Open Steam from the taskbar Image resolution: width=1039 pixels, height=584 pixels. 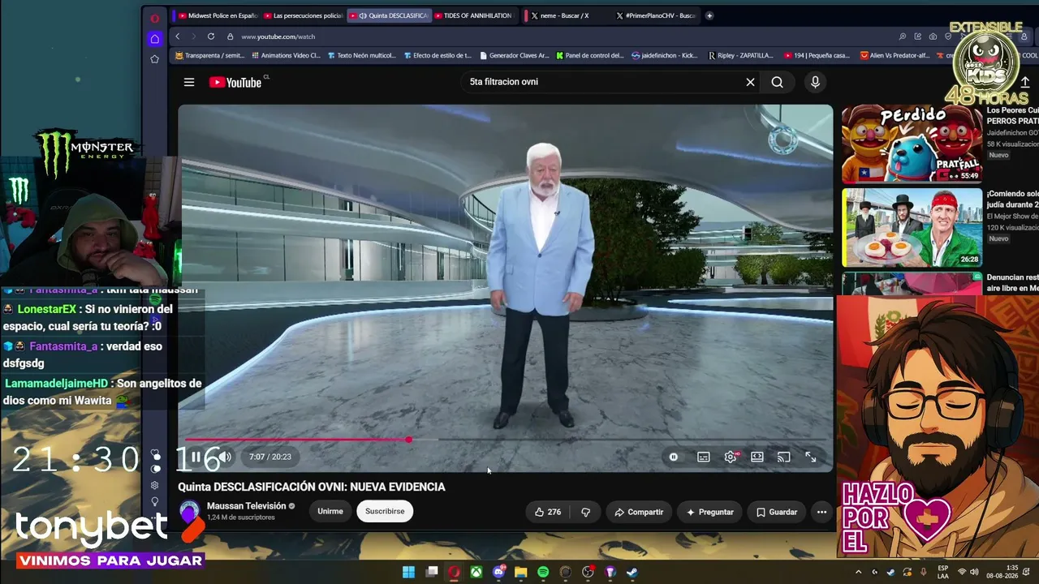632,572
